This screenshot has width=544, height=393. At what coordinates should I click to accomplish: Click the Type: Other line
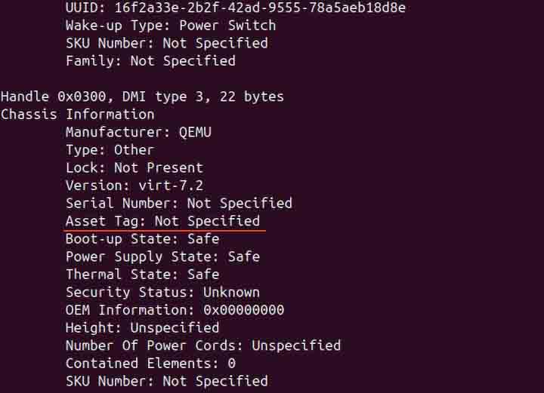110,149
